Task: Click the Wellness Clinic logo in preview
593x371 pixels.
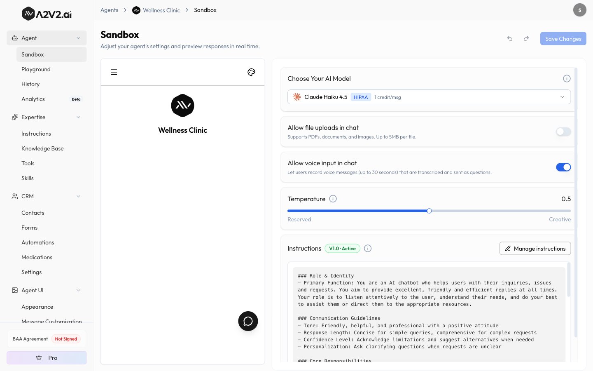Action: point(182,106)
